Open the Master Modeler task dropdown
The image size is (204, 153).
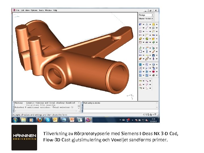coord(146,19)
